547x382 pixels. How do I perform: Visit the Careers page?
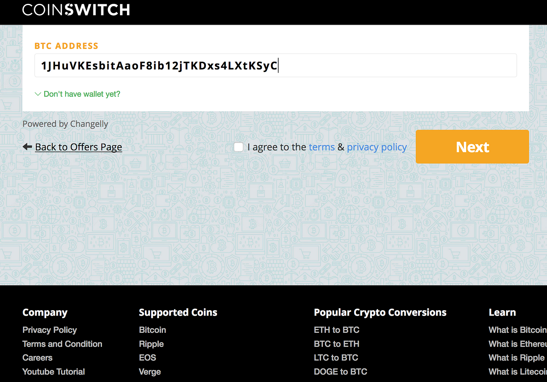[x=38, y=358]
